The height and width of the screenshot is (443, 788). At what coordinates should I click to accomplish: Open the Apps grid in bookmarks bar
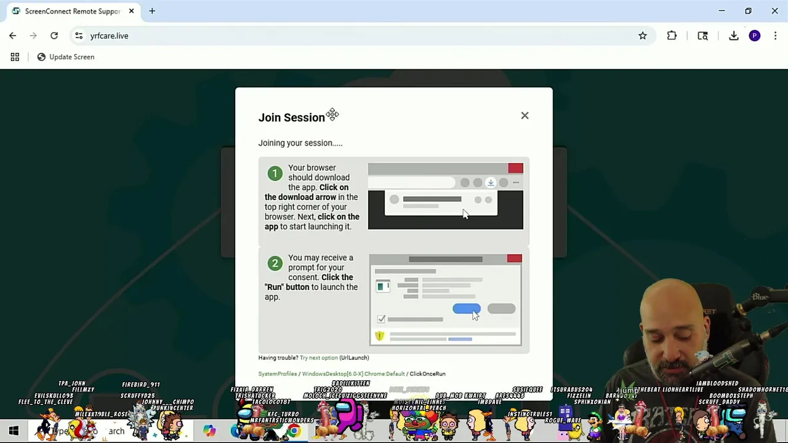15,57
